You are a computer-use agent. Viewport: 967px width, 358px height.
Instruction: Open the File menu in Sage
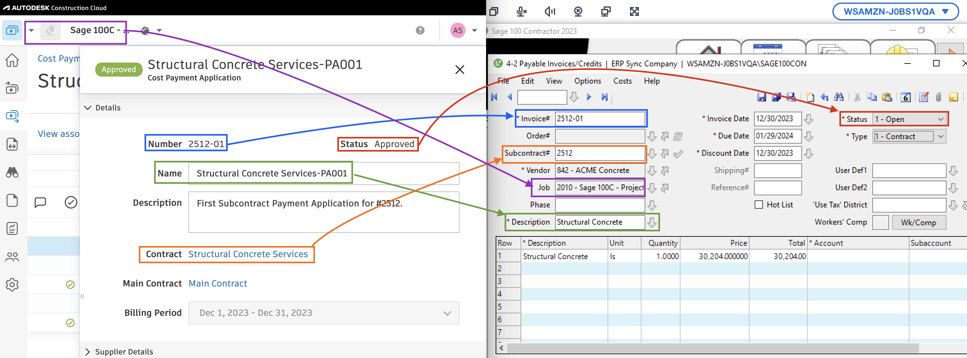503,81
